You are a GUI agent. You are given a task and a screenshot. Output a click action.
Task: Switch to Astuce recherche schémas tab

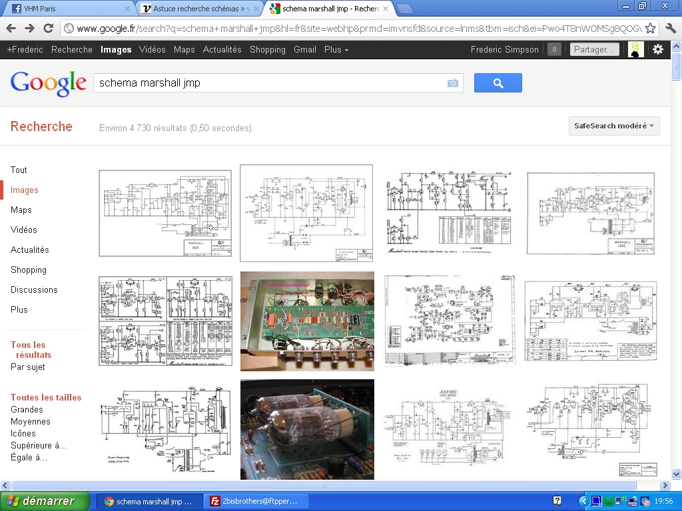pos(199,8)
